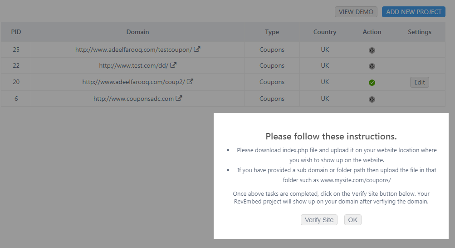Image resolution: width=455 pixels, height=248 pixels.
Task: Visit the www.test.com/dd/ link
Action: point(133,65)
